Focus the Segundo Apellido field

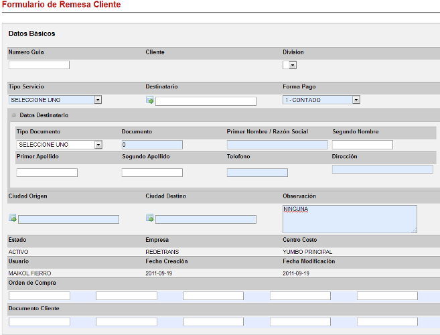(x=152, y=173)
